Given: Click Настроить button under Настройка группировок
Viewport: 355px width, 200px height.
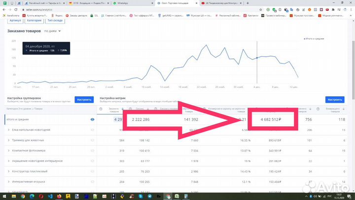Looking at the screenshot, I should click(84, 100).
